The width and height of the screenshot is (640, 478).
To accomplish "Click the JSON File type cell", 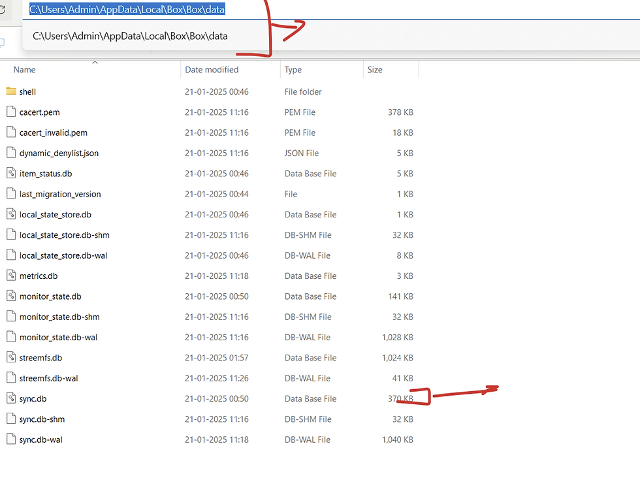I will point(302,153).
